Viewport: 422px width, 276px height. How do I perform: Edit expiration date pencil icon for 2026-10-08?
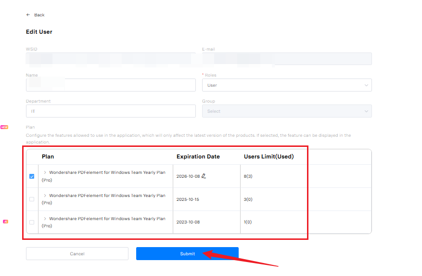point(204,176)
